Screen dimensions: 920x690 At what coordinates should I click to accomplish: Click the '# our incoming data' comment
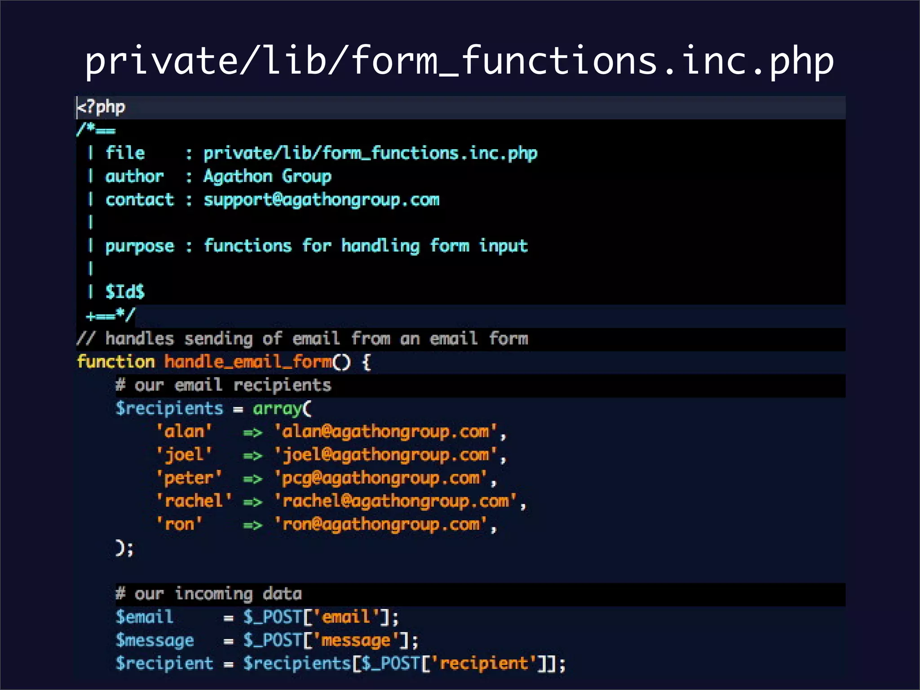tap(209, 594)
